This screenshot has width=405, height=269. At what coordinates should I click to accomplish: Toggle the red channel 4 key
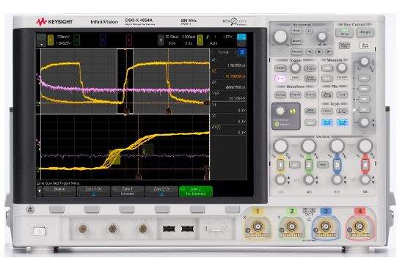tap(365, 165)
